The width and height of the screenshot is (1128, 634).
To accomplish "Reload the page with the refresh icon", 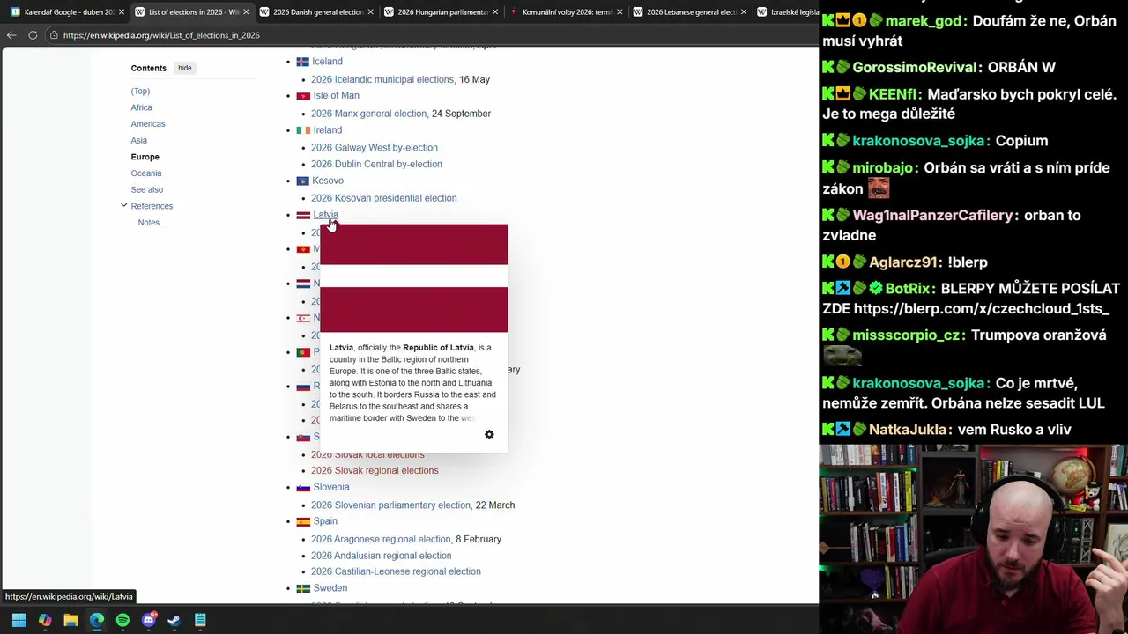I will pos(33,35).
